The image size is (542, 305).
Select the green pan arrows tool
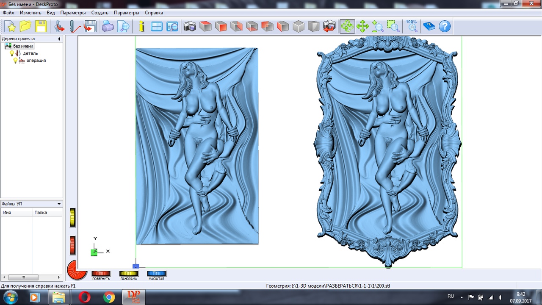pos(362,27)
